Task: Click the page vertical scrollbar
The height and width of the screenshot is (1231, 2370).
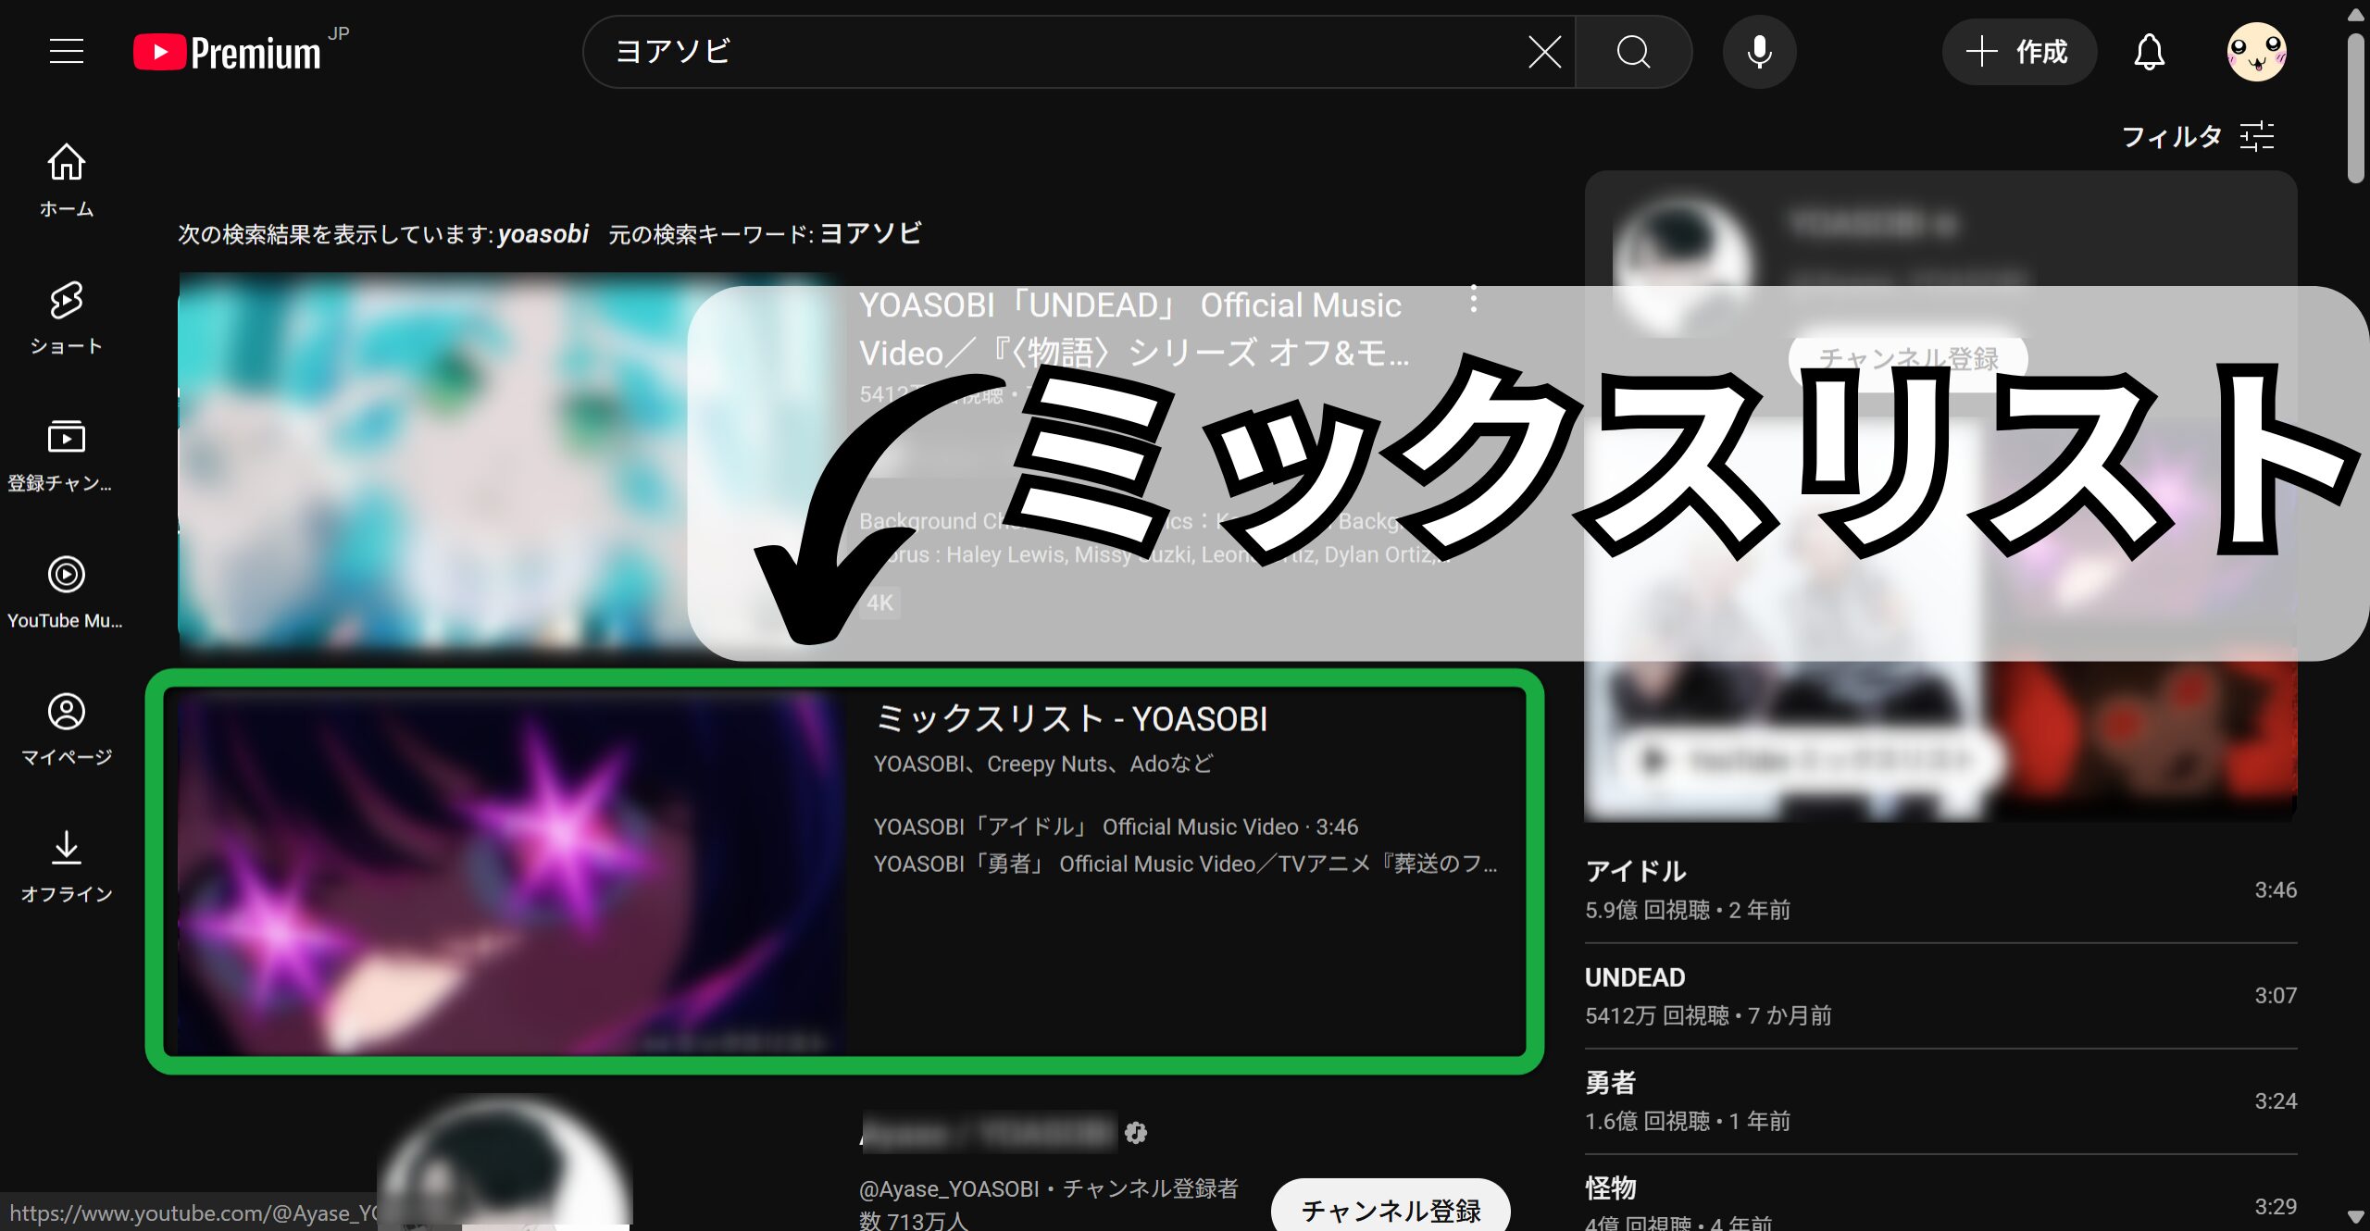Action: 2355,109
